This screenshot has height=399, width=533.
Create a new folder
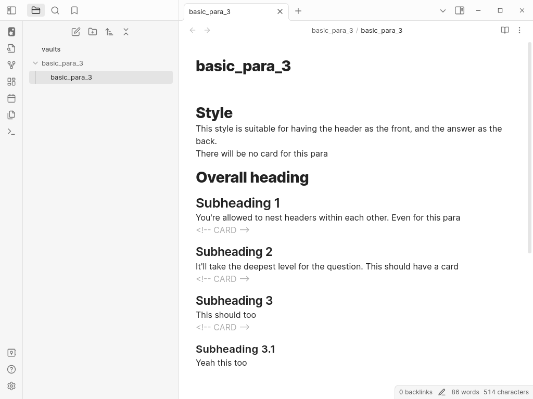(93, 32)
